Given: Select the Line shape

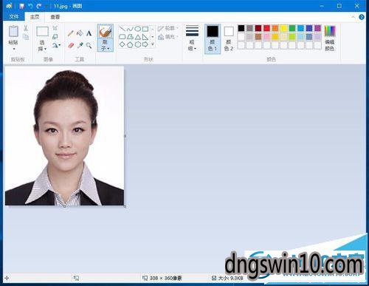Looking at the screenshot, I should (123, 29).
